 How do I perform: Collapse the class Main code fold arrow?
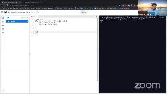coord(35,19)
